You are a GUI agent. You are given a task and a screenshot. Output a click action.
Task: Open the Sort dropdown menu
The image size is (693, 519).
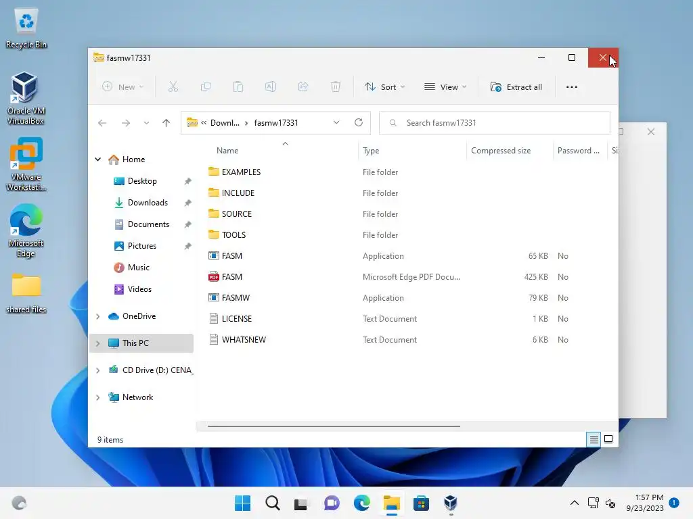(x=384, y=87)
